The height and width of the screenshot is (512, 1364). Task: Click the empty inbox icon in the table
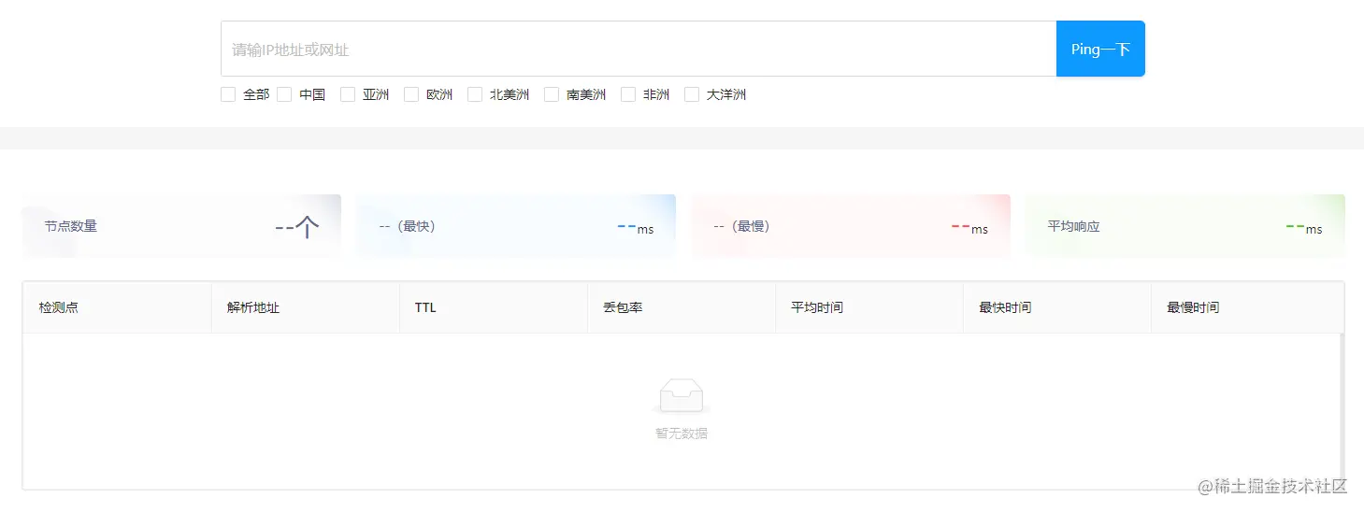tap(681, 396)
